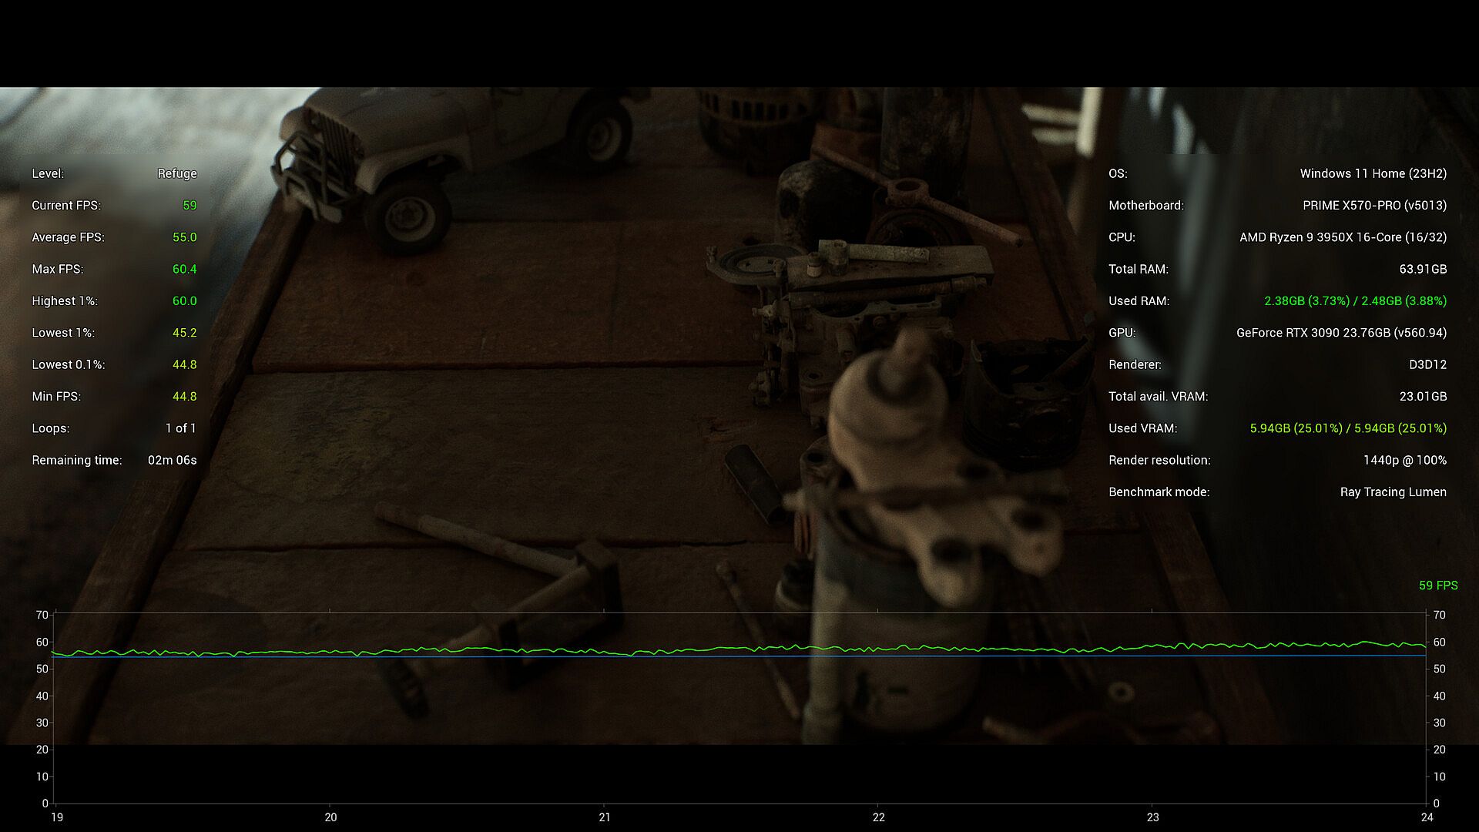Click the D3D12 renderer value
Viewport: 1479px width, 832px height.
pyautogui.click(x=1427, y=364)
